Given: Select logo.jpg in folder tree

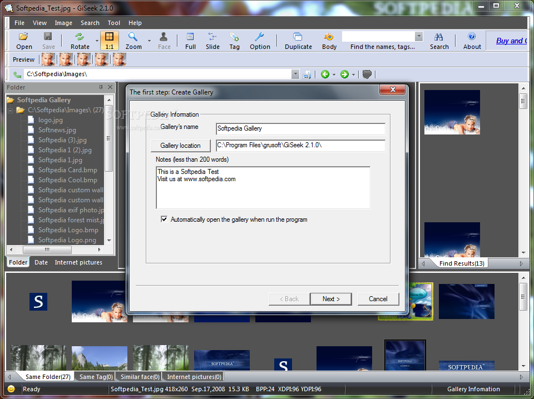Looking at the screenshot, I should [x=51, y=119].
